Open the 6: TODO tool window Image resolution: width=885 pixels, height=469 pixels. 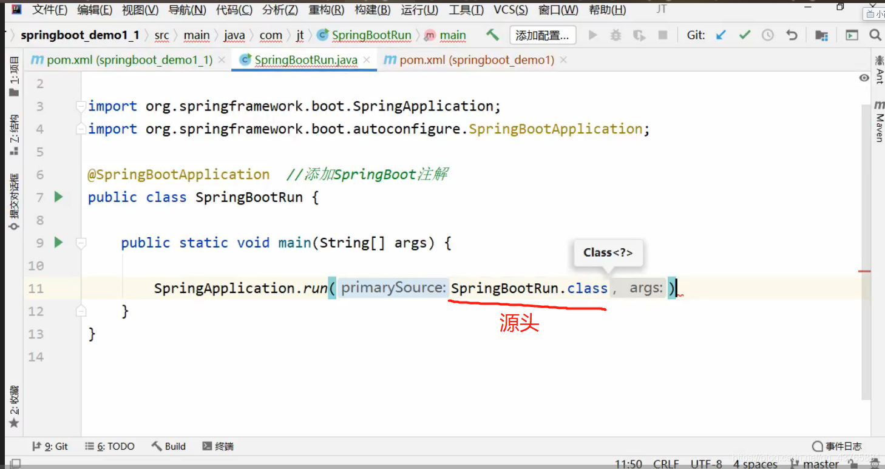coord(110,446)
